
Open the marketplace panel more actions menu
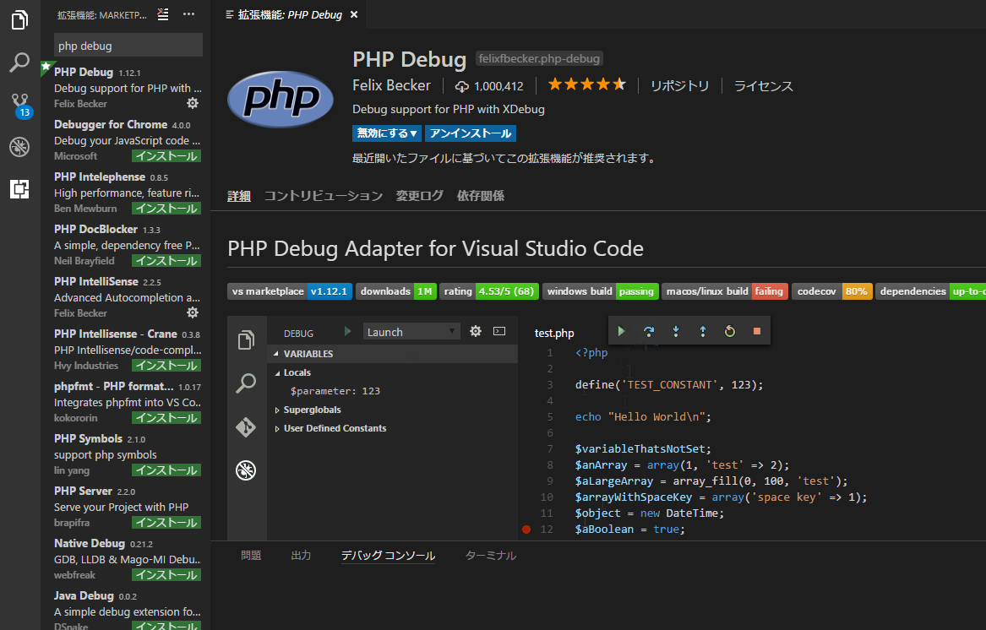pos(188,14)
